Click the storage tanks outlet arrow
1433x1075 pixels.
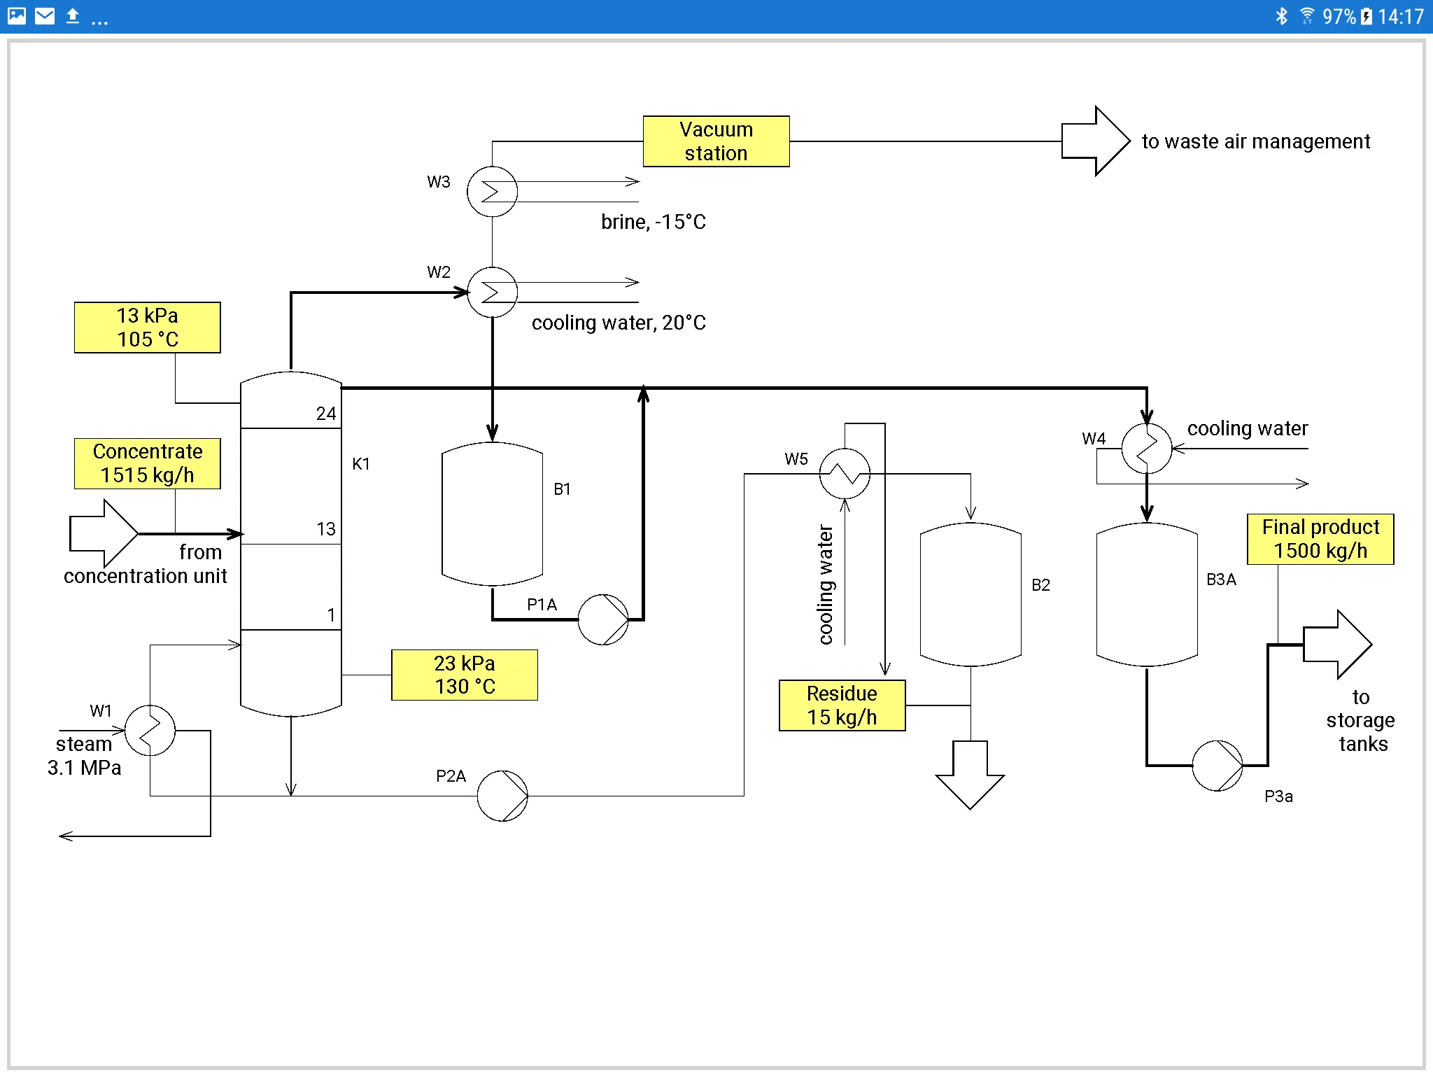(x=1338, y=644)
